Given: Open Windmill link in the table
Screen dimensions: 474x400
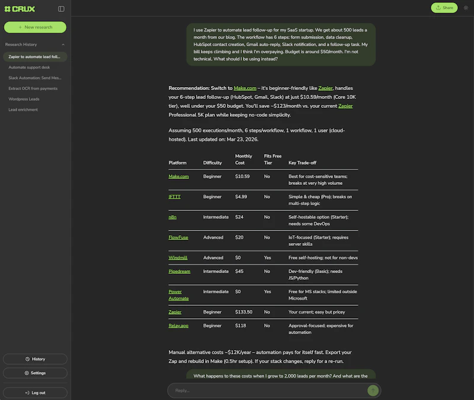Looking at the screenshot, I should tap(178, 258).
